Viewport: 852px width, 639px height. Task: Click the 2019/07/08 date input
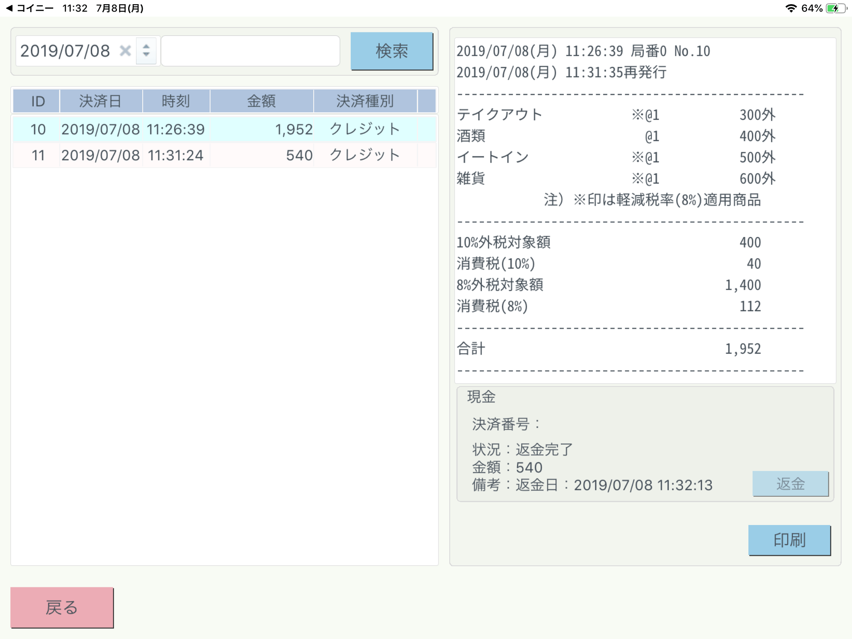click(66, 51)
